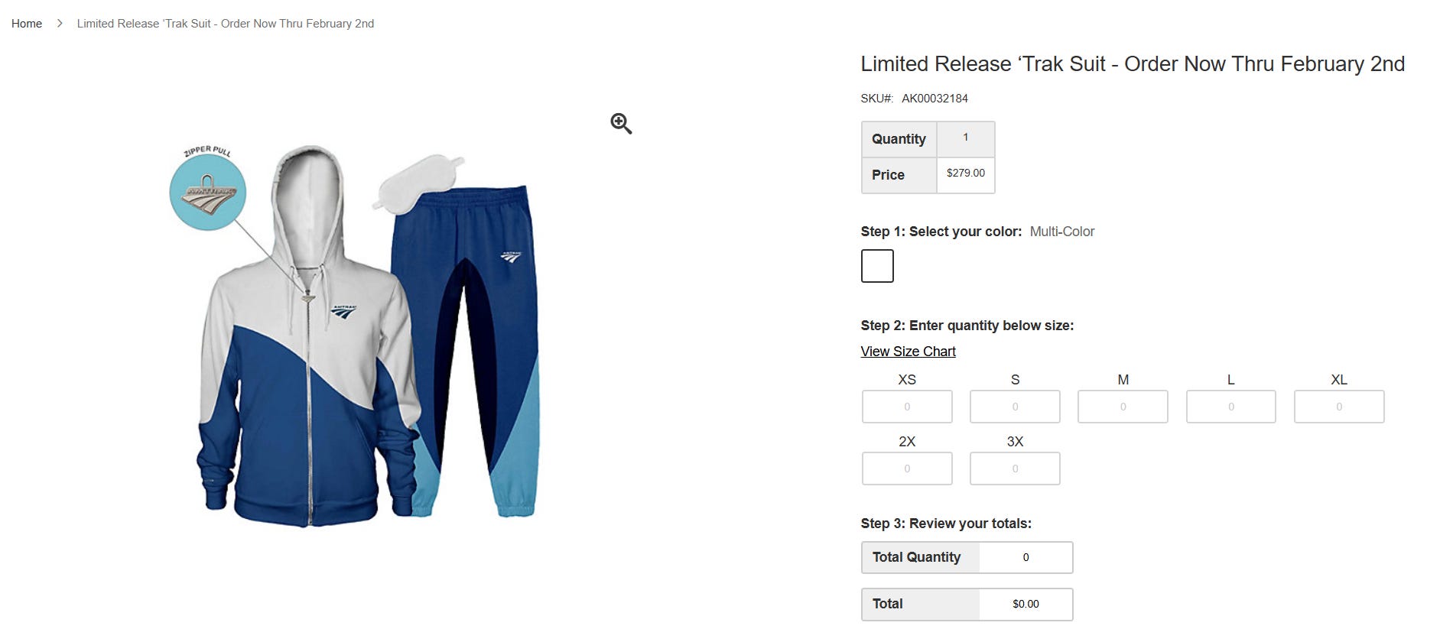Click the Limited Release 'Trak Suit breadcrumb text
This screenshot has width=1440, height=629.
[x=226, y=24]
